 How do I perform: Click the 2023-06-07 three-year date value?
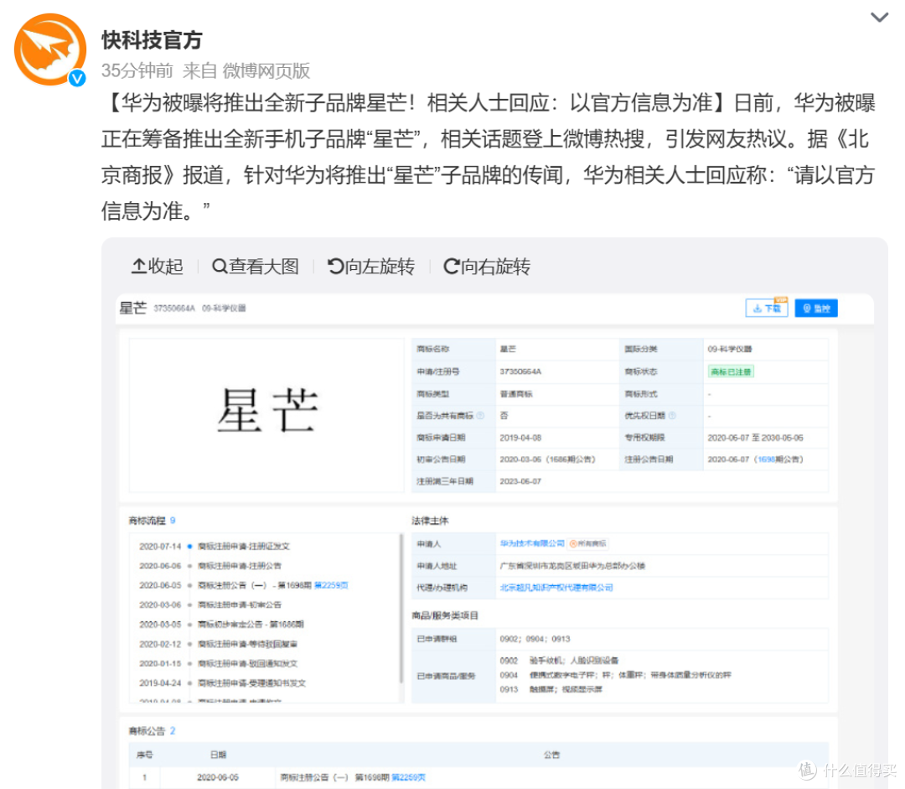click(x=520, y=481)
